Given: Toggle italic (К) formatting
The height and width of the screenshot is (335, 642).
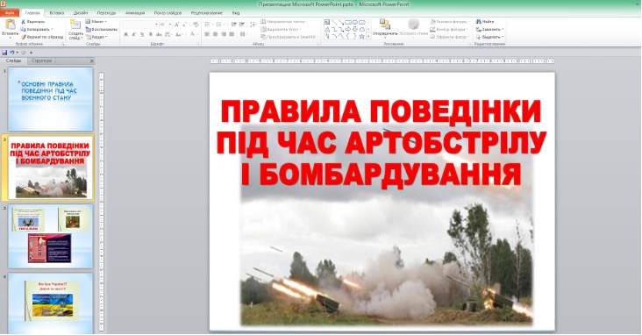Looking at the screenshot, I should (134, 34).
